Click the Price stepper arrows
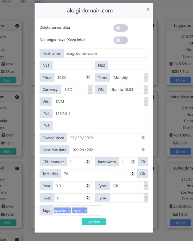193x241 pixels. pos(88,77)
